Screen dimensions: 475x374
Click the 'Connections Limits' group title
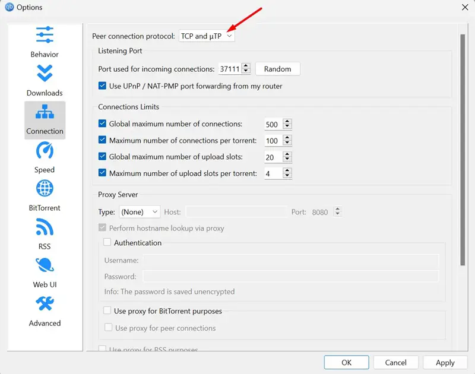coord(128,107)
